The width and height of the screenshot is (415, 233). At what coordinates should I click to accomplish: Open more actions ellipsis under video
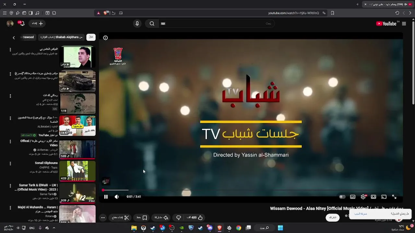tap(103, 218)
